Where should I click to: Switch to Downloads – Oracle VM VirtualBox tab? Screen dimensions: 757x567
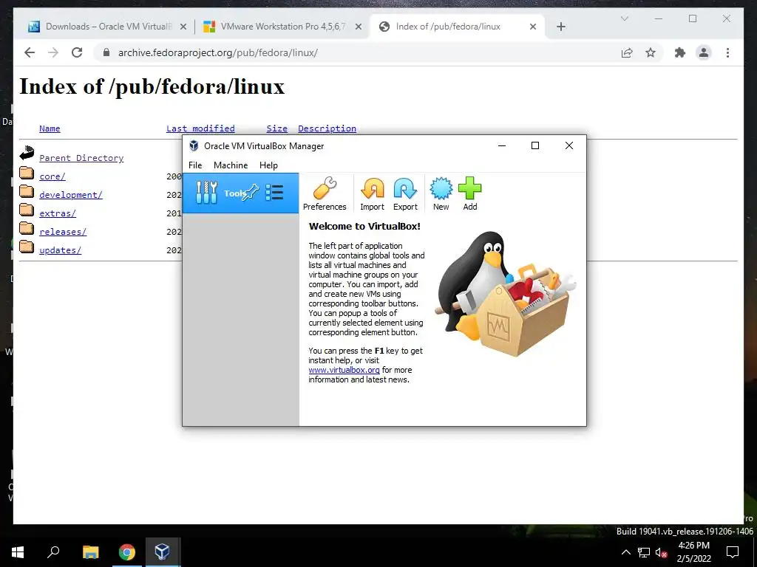[x=108, y=27]
